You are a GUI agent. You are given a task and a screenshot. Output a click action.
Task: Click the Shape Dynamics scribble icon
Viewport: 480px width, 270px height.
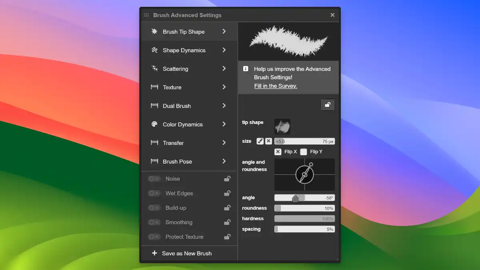[154, 50]
